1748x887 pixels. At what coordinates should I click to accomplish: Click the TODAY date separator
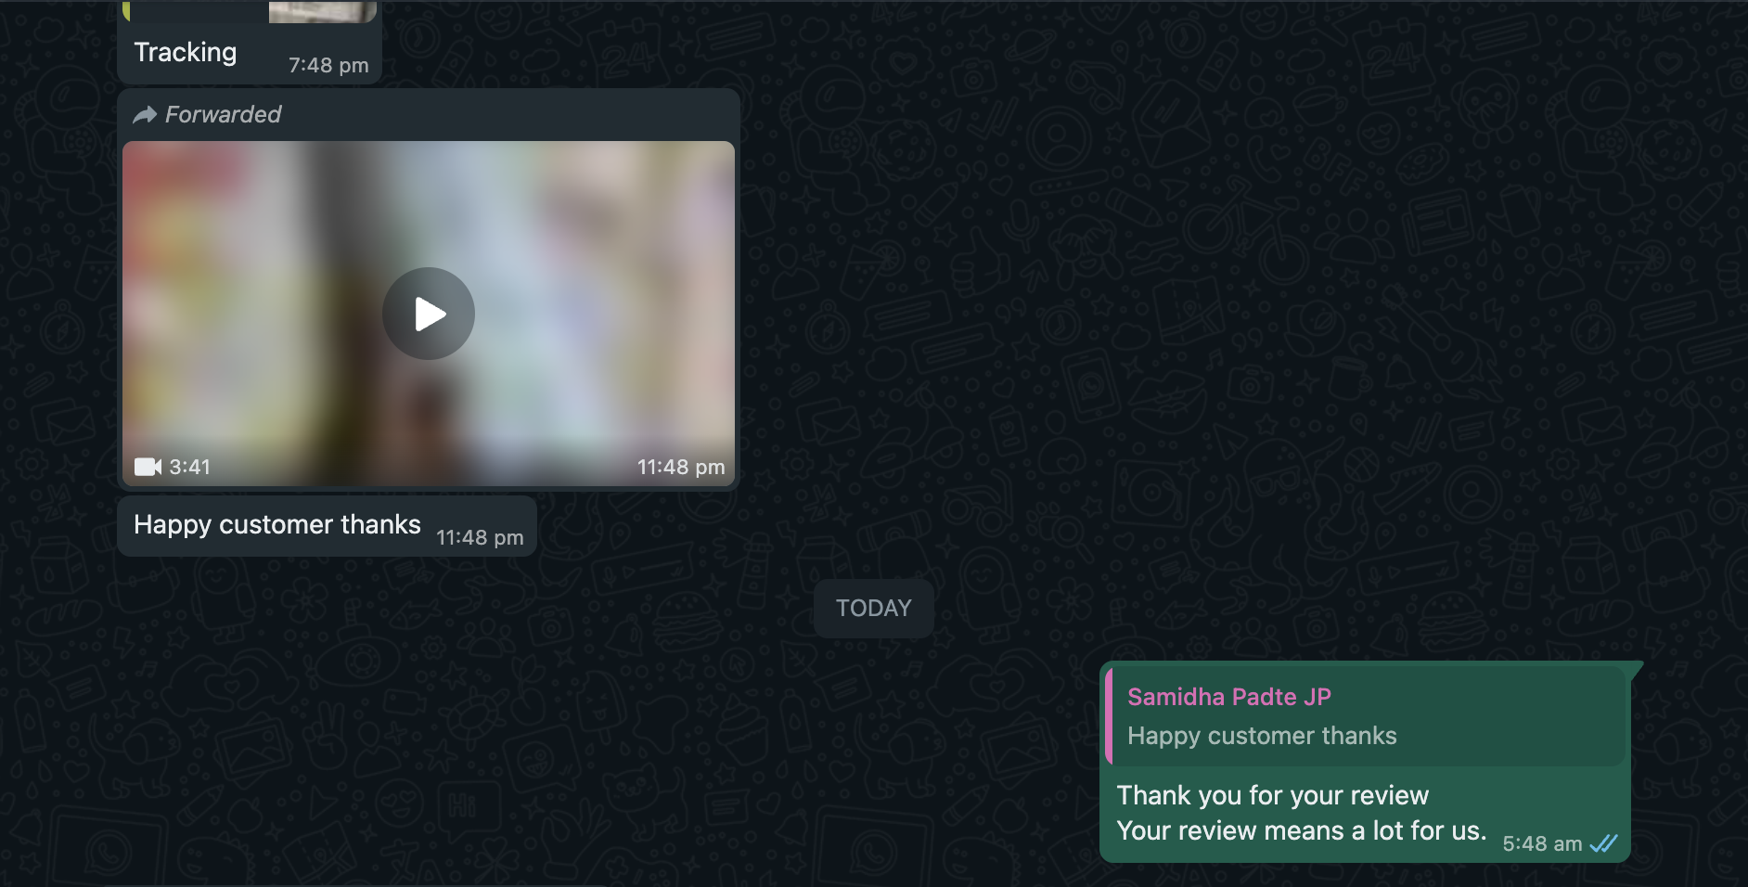tap(873, 609)
